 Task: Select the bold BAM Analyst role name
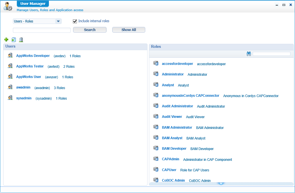(172, 138)
